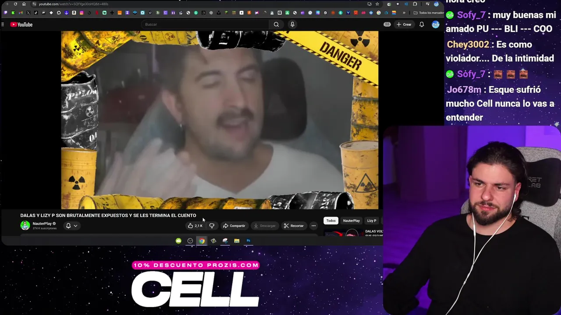Open Photoshop from the taskbar
561x315 pixels.
click(x=248, y=241)
